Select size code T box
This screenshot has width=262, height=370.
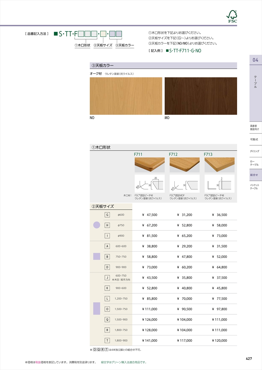tap(107, 341)
